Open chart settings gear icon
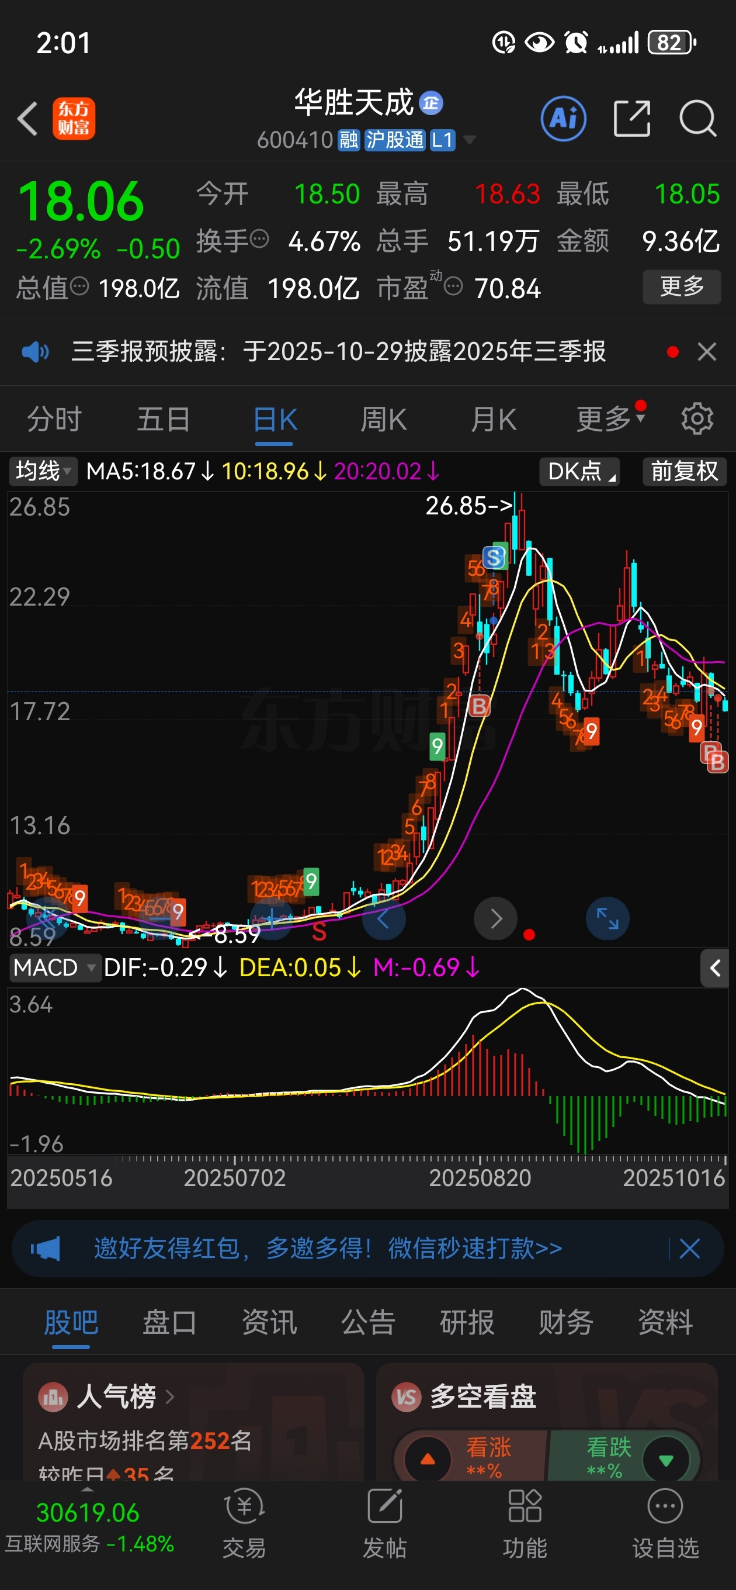This screenshot has width=736, height=1590. (x=697, y=419)
